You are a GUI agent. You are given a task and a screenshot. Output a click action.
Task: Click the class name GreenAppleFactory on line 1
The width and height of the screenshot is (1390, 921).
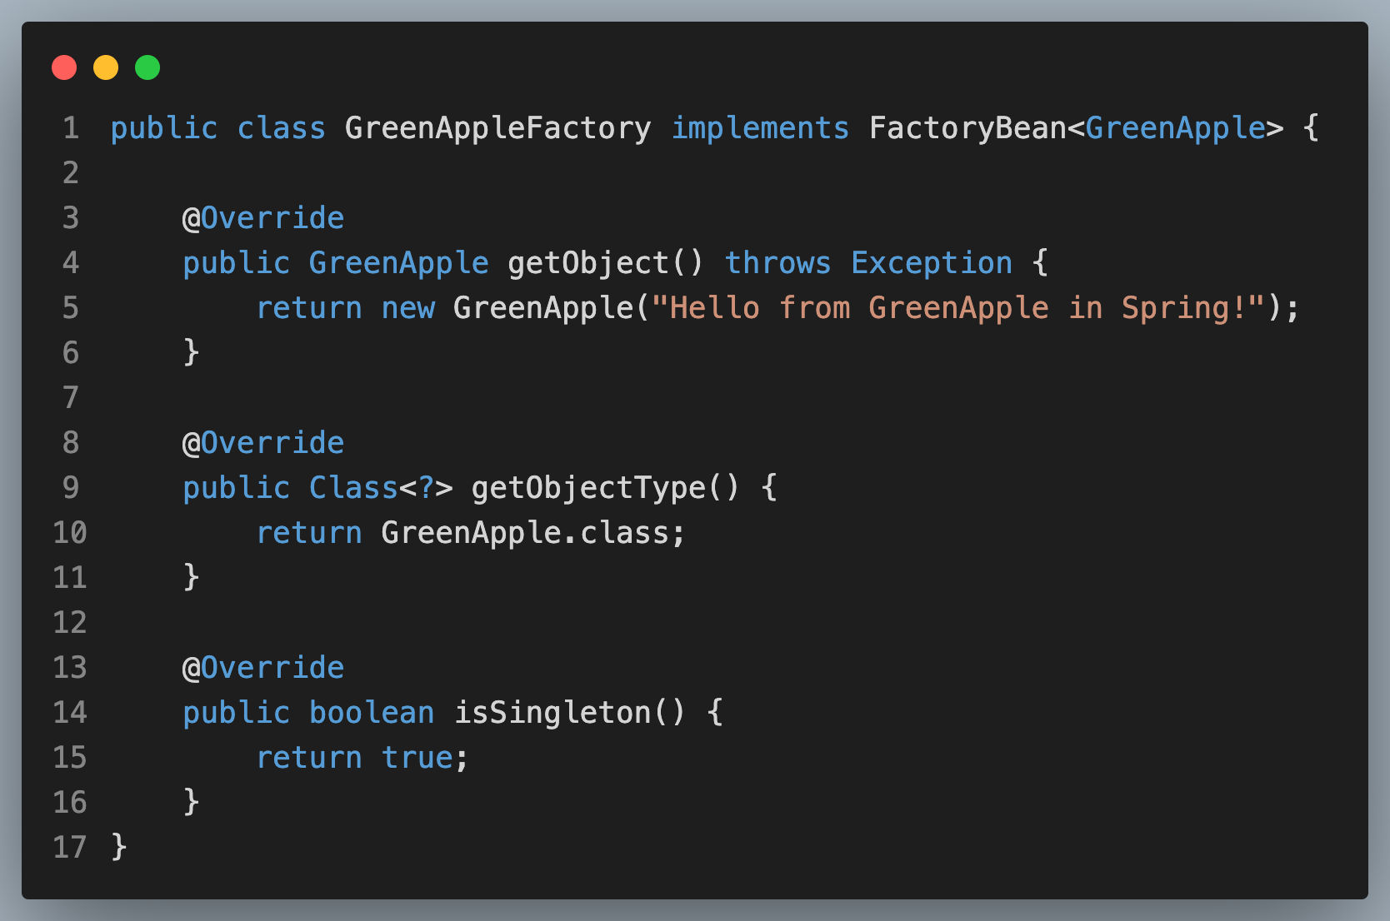(497, 128)
